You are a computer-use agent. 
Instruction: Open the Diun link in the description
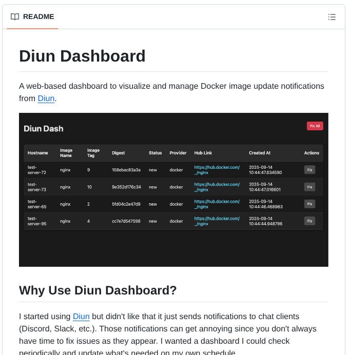click(x=46, y=98)
